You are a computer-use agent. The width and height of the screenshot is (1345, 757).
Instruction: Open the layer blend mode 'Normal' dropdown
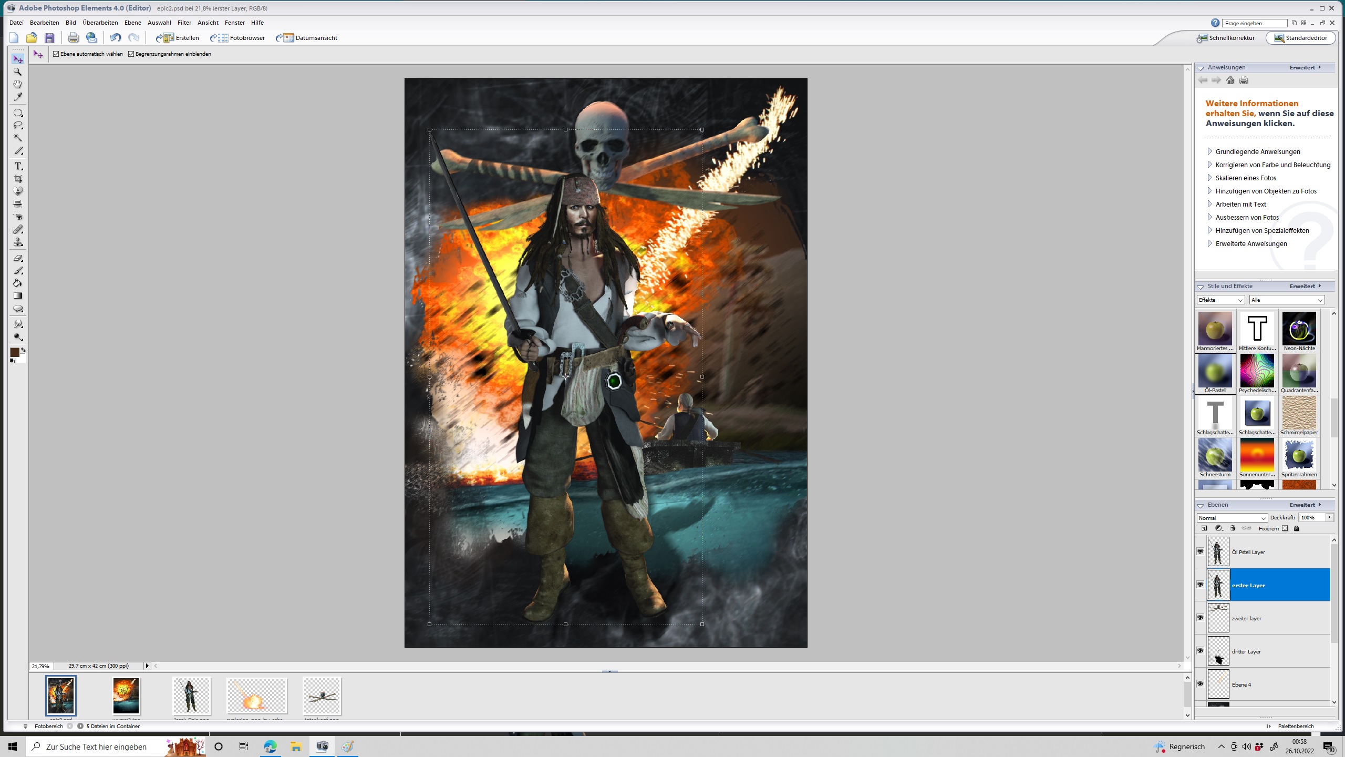(1232, 518)
